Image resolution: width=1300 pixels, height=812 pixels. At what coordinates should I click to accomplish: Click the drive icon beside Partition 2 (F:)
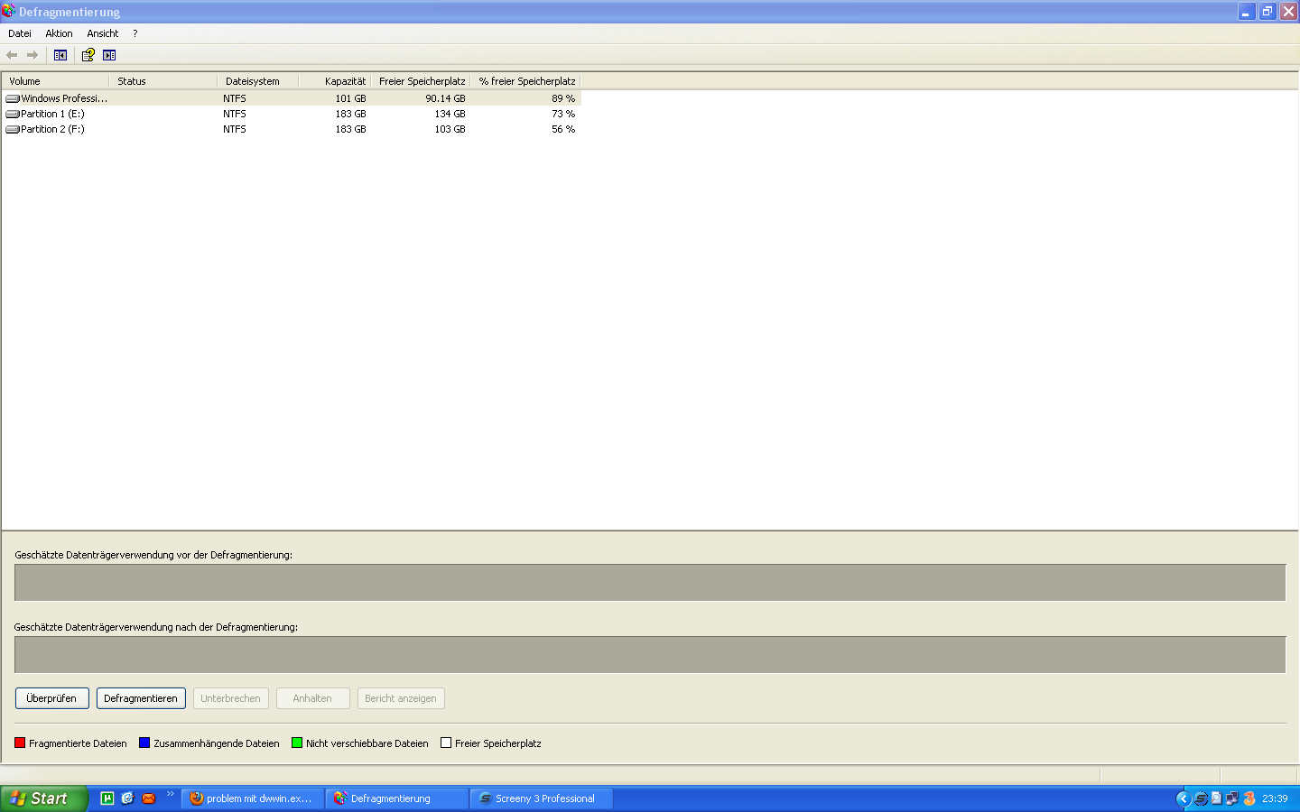pyautogui.click(x=13, y=130)
